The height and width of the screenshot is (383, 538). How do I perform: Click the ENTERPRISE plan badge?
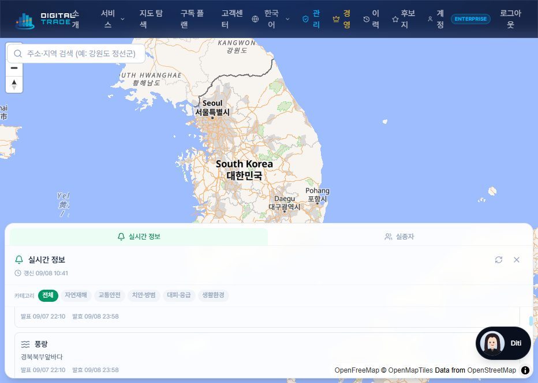470,19
